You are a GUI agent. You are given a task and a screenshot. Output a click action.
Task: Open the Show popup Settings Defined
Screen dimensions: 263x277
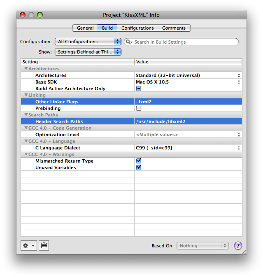click(88, 52)
